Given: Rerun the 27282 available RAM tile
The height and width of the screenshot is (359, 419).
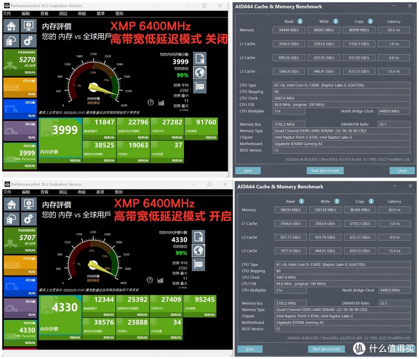Looking at the screenshot, I should pyautogui.click(x=177, y=138).
